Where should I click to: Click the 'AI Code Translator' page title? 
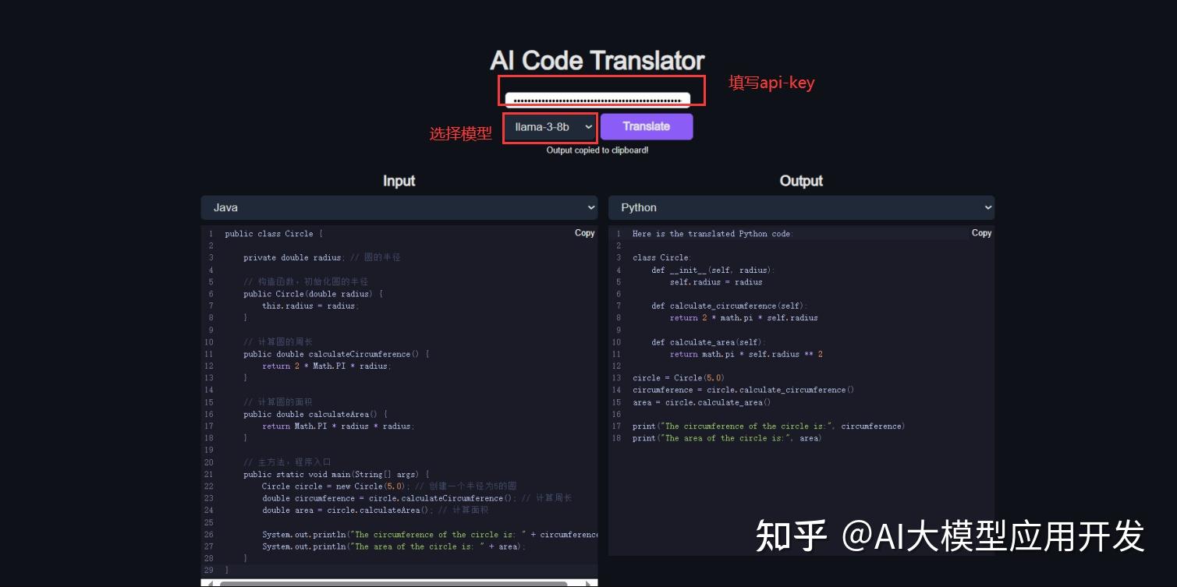(x=597, y=60)
